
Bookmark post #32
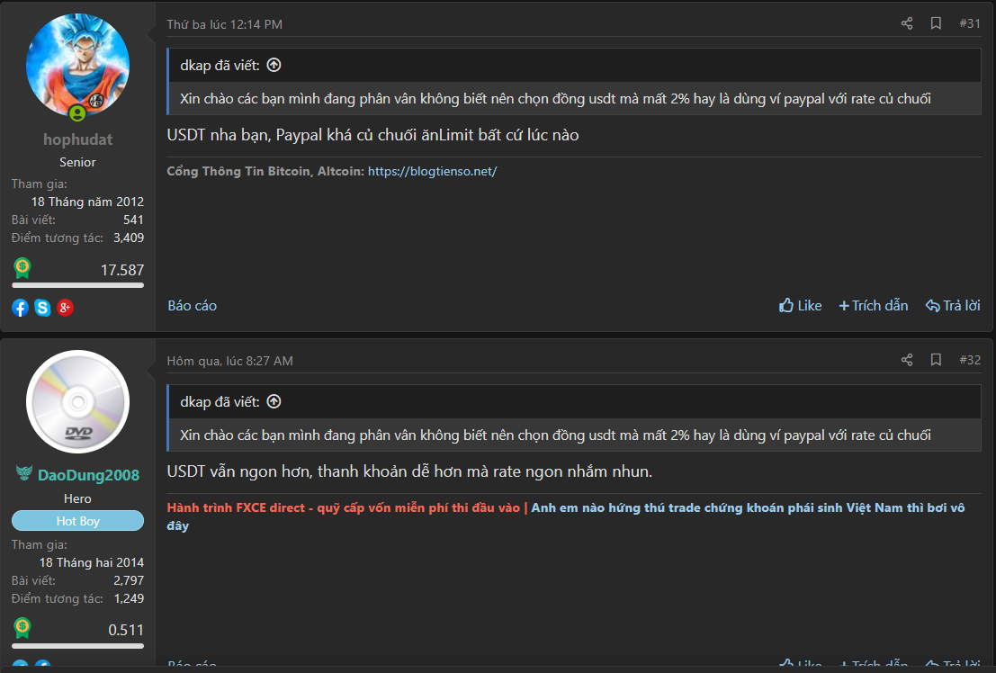tap(936, 360)
